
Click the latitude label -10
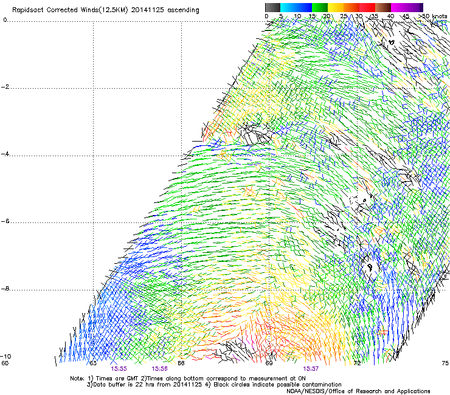click(6, 357)
